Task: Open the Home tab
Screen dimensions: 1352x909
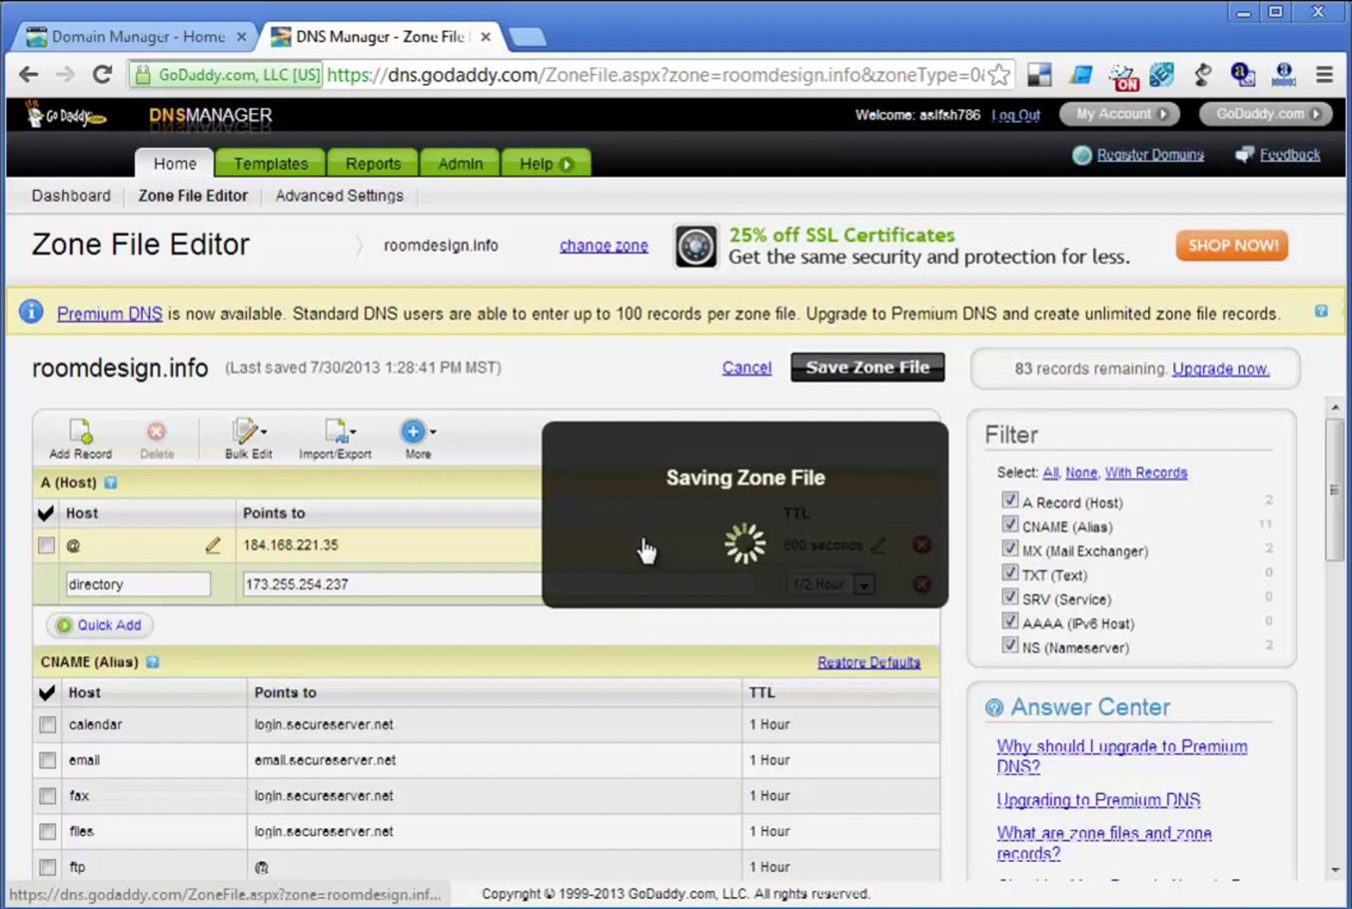Action: (x=175, y=163)
